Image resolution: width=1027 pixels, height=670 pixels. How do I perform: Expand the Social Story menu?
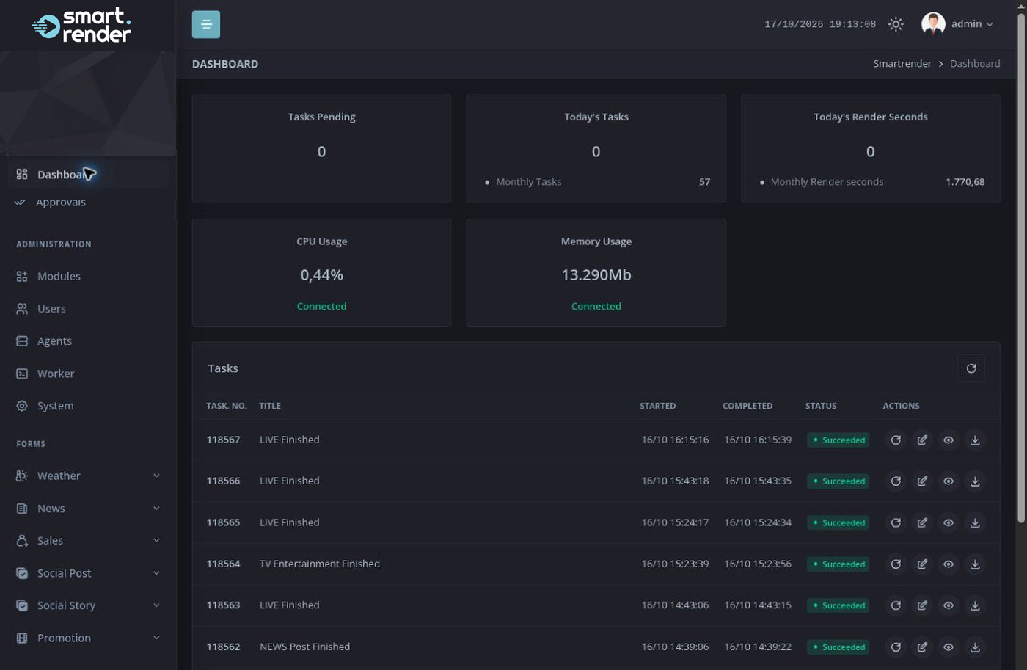(x=88, y=605)
